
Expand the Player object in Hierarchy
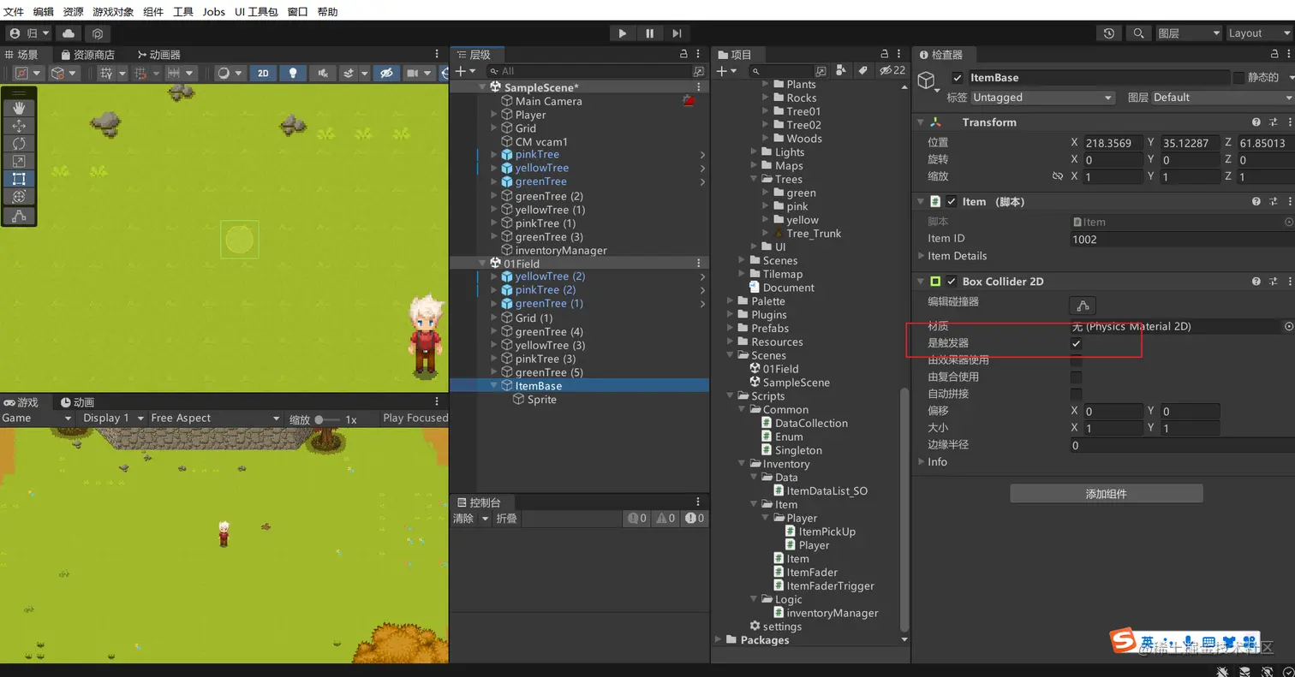pyautogui.click(x=494, y=115)
